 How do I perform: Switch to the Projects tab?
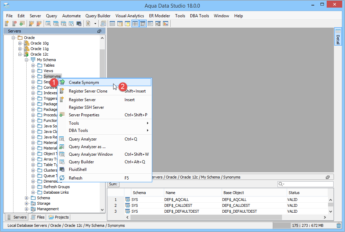pos(59,217)
